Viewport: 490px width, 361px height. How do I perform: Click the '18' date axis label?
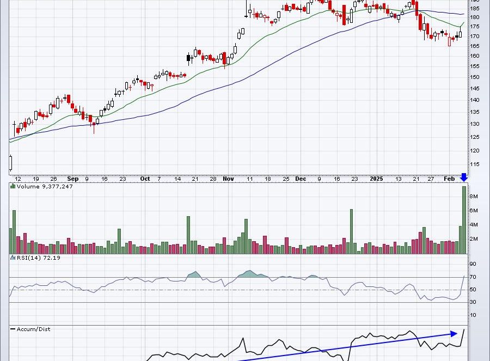coord(268,179)
